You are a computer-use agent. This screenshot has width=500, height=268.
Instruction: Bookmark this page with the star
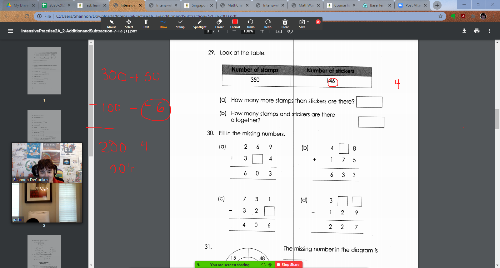coord(441,16)
